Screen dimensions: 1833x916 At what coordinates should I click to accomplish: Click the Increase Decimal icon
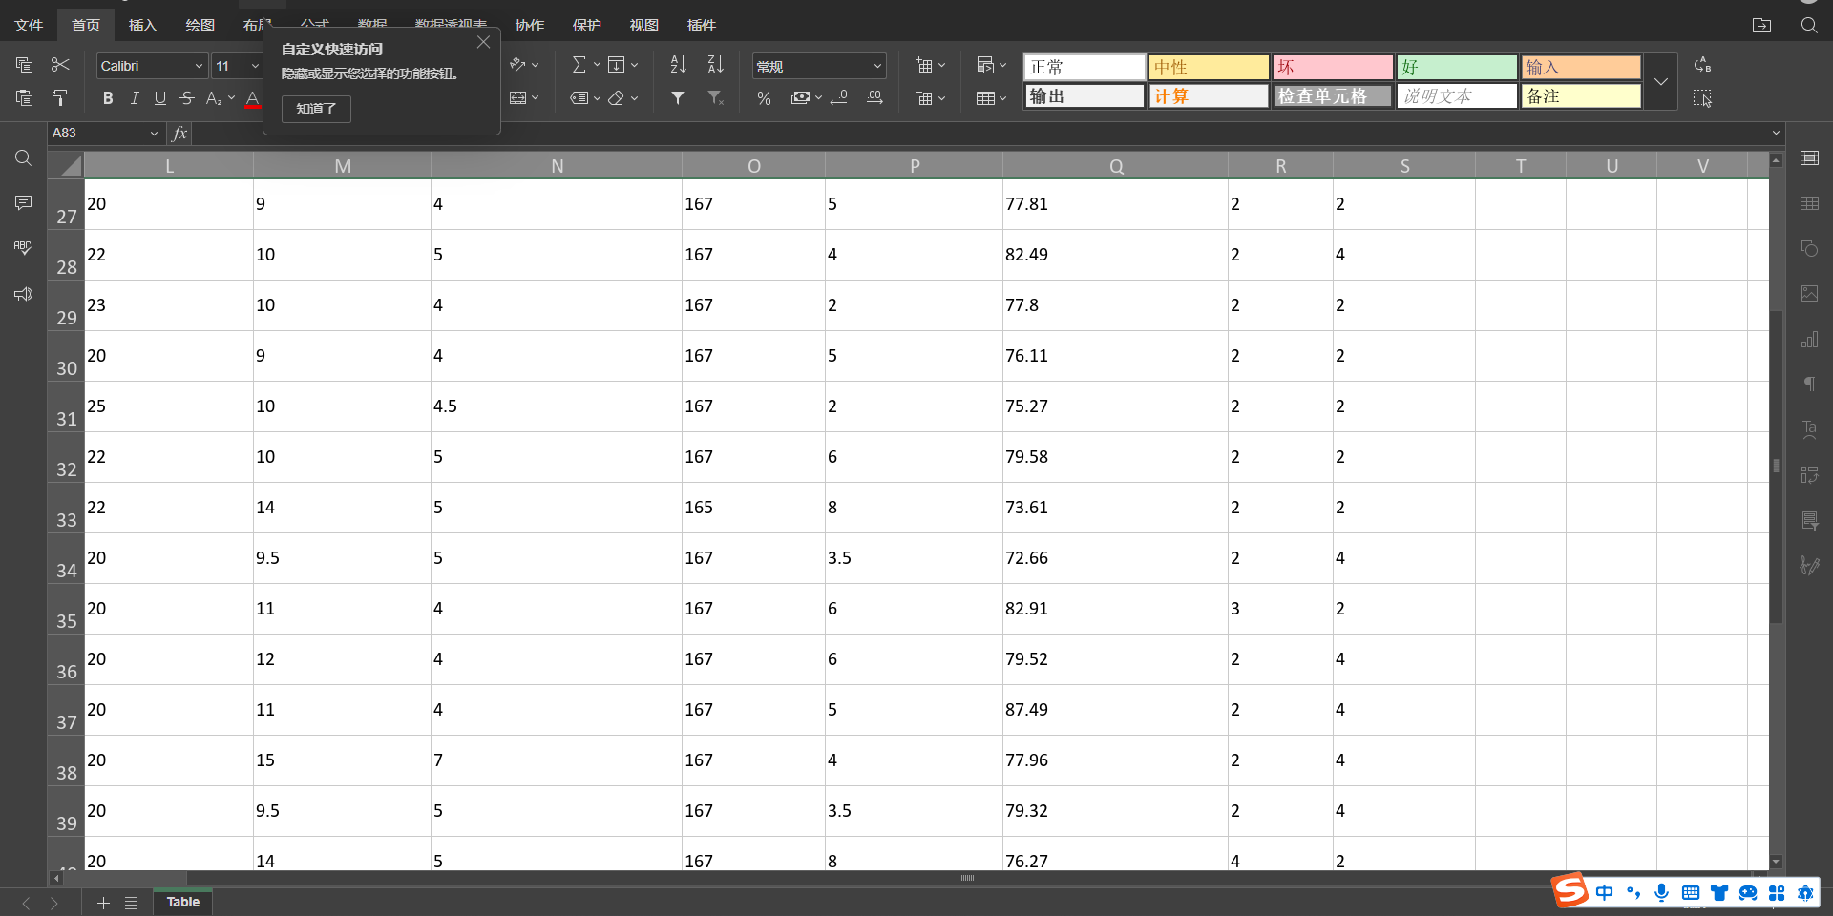pyautogui.click(x=874, y=97)
